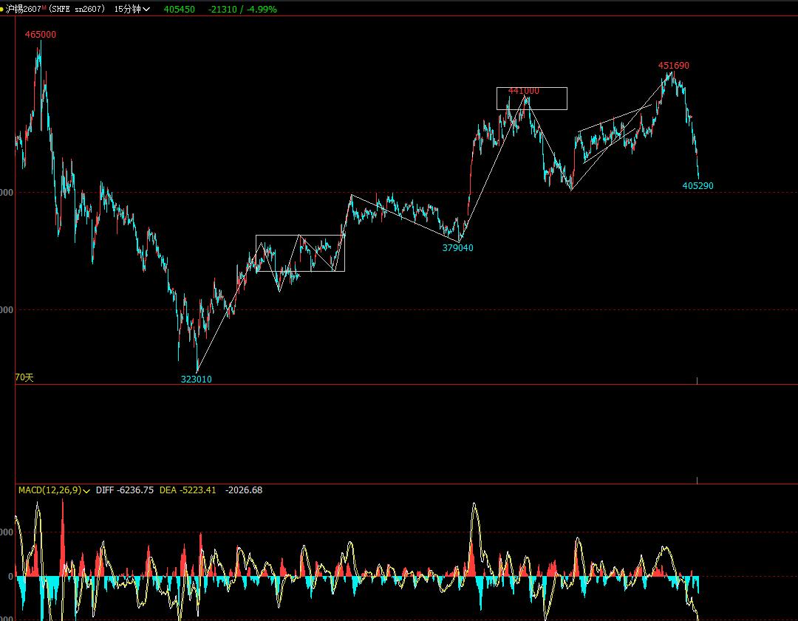Viewport: 798px width, 621px height.
Task: Click the yellow dot before 沪锡2607
Action: (2, 9)
